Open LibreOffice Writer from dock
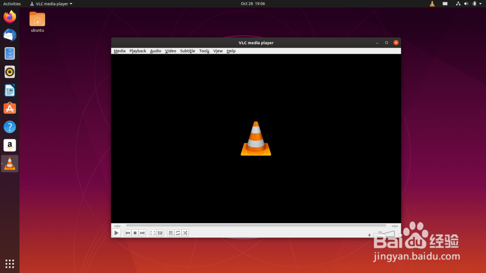 pos(10,90)
